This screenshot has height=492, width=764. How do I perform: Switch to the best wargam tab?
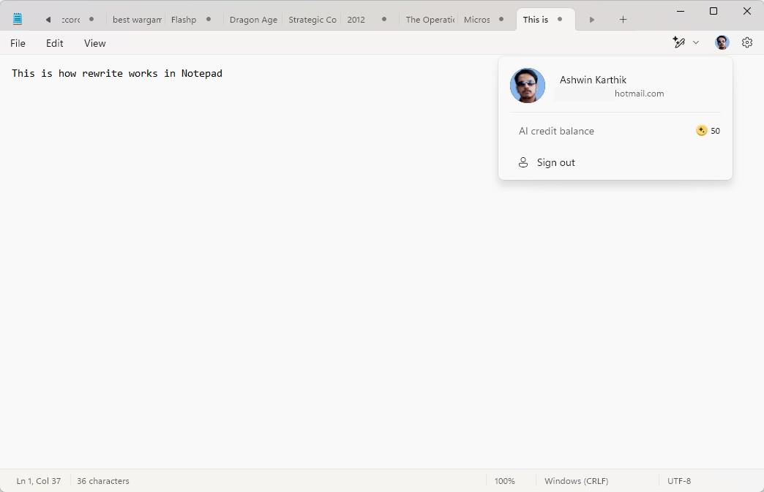[x=137, y=20]
